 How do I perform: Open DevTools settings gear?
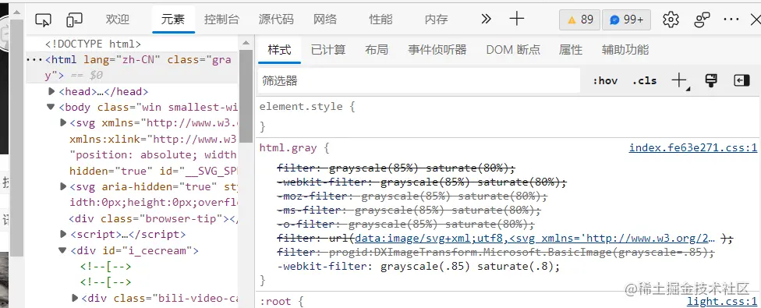click(x=671, y=19)
